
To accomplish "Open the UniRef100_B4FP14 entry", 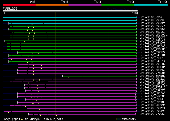I will (x=152, y=61).
